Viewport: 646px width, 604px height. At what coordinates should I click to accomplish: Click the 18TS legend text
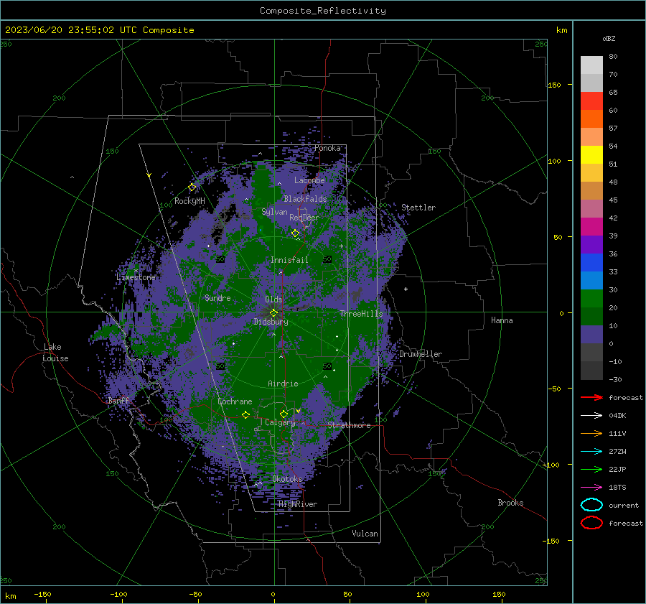pos(617,488)
